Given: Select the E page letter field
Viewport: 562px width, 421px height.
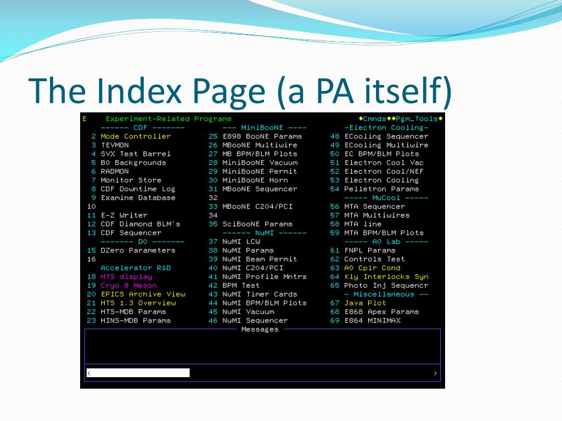Looking at the screenshot, I should click(x=84, y=118).
